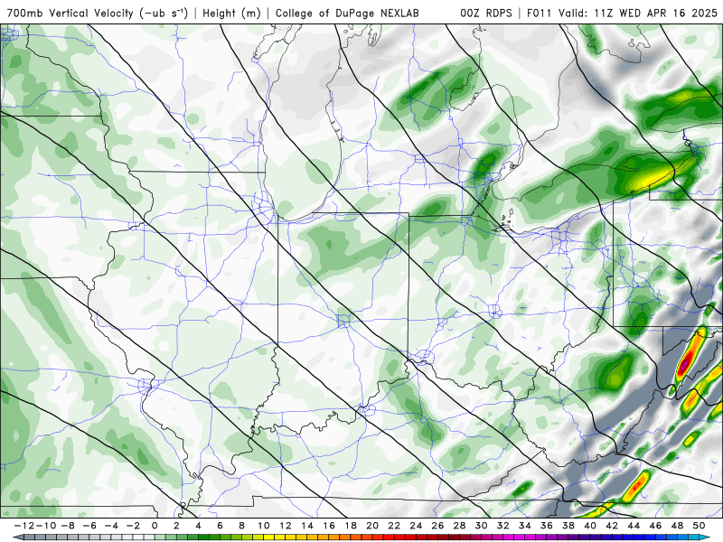Click the "38" label on color scale

coord(568,526)
